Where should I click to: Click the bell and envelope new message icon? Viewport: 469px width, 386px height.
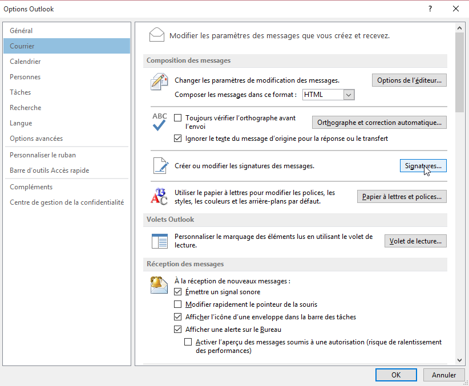pos(159,285)
